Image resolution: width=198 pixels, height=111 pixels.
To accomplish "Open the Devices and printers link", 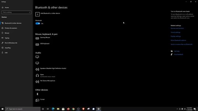I will tap(177, 28).
